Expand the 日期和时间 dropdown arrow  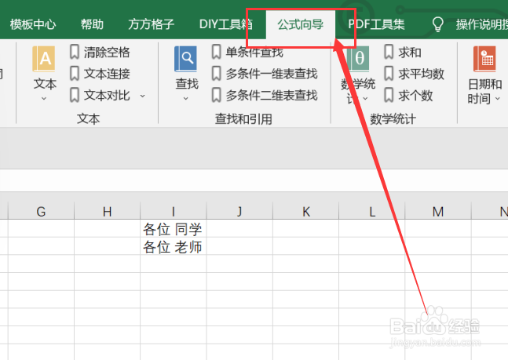click(x=498, y=98)
